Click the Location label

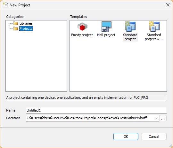point(13,118)
